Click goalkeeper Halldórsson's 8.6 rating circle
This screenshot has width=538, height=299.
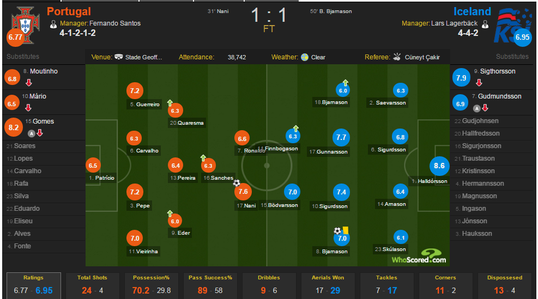(x=438, y=166)
